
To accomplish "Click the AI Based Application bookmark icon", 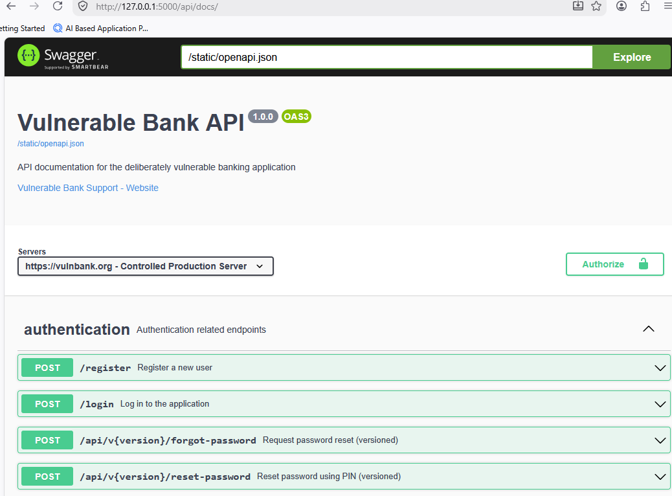I will click(x=58, y=28).
